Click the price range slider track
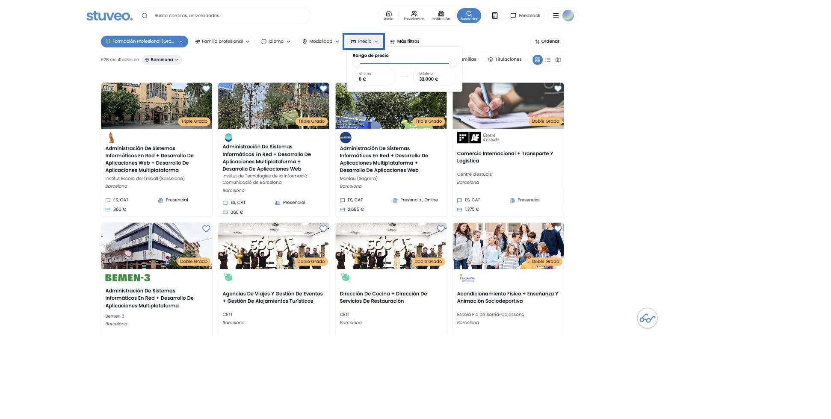Screen dimensions: 831x419 405,63
